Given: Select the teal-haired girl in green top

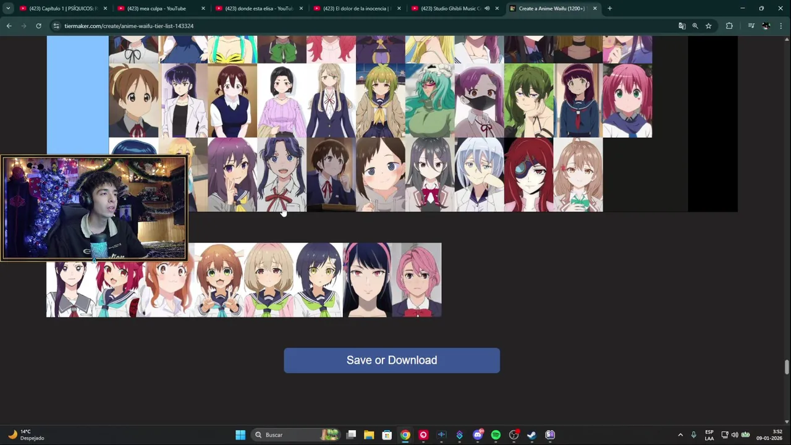Looking at the screenshot, I should (430, 101).
